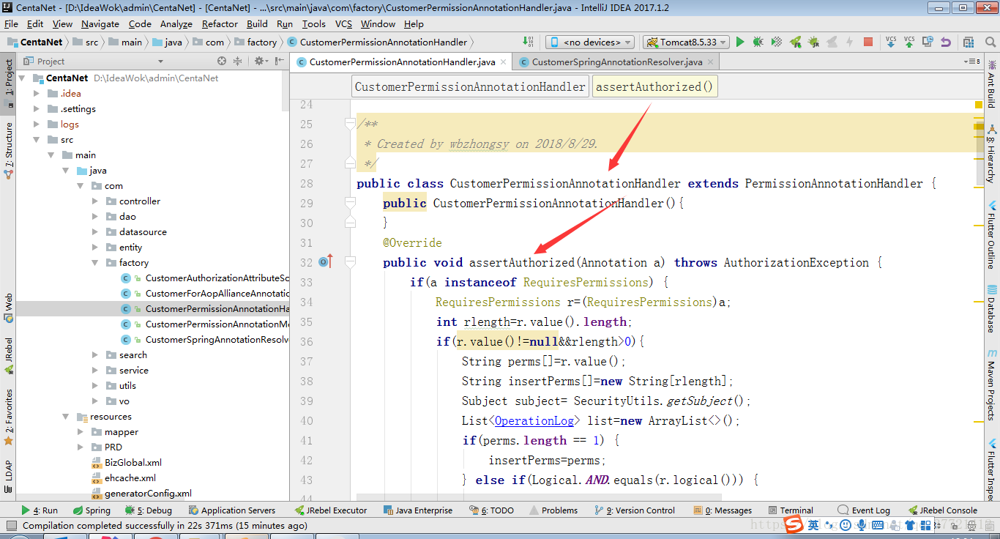Click the Make Project build icon
The image size is (1000, 539).
(528, 42)
